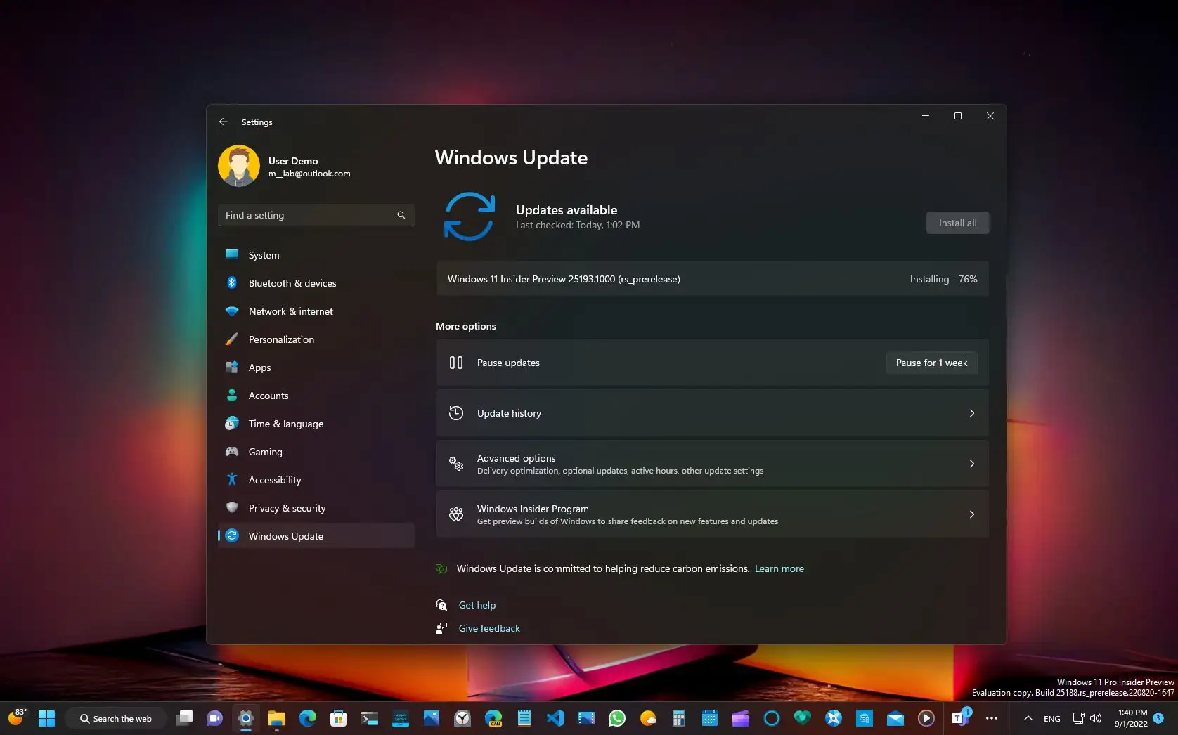
Task: Open Clipchamp video editor from taskbar
Action: pyautogui.click(x=740, y=718)
